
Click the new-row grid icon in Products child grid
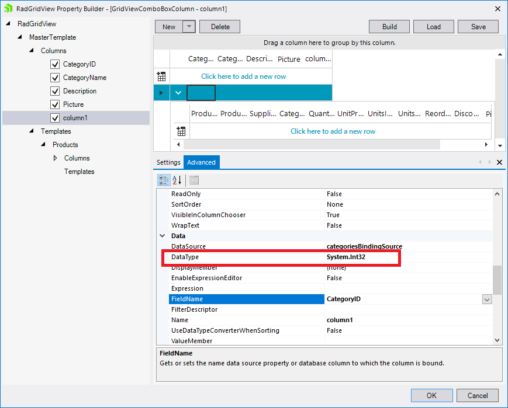[x=181, y=131]
